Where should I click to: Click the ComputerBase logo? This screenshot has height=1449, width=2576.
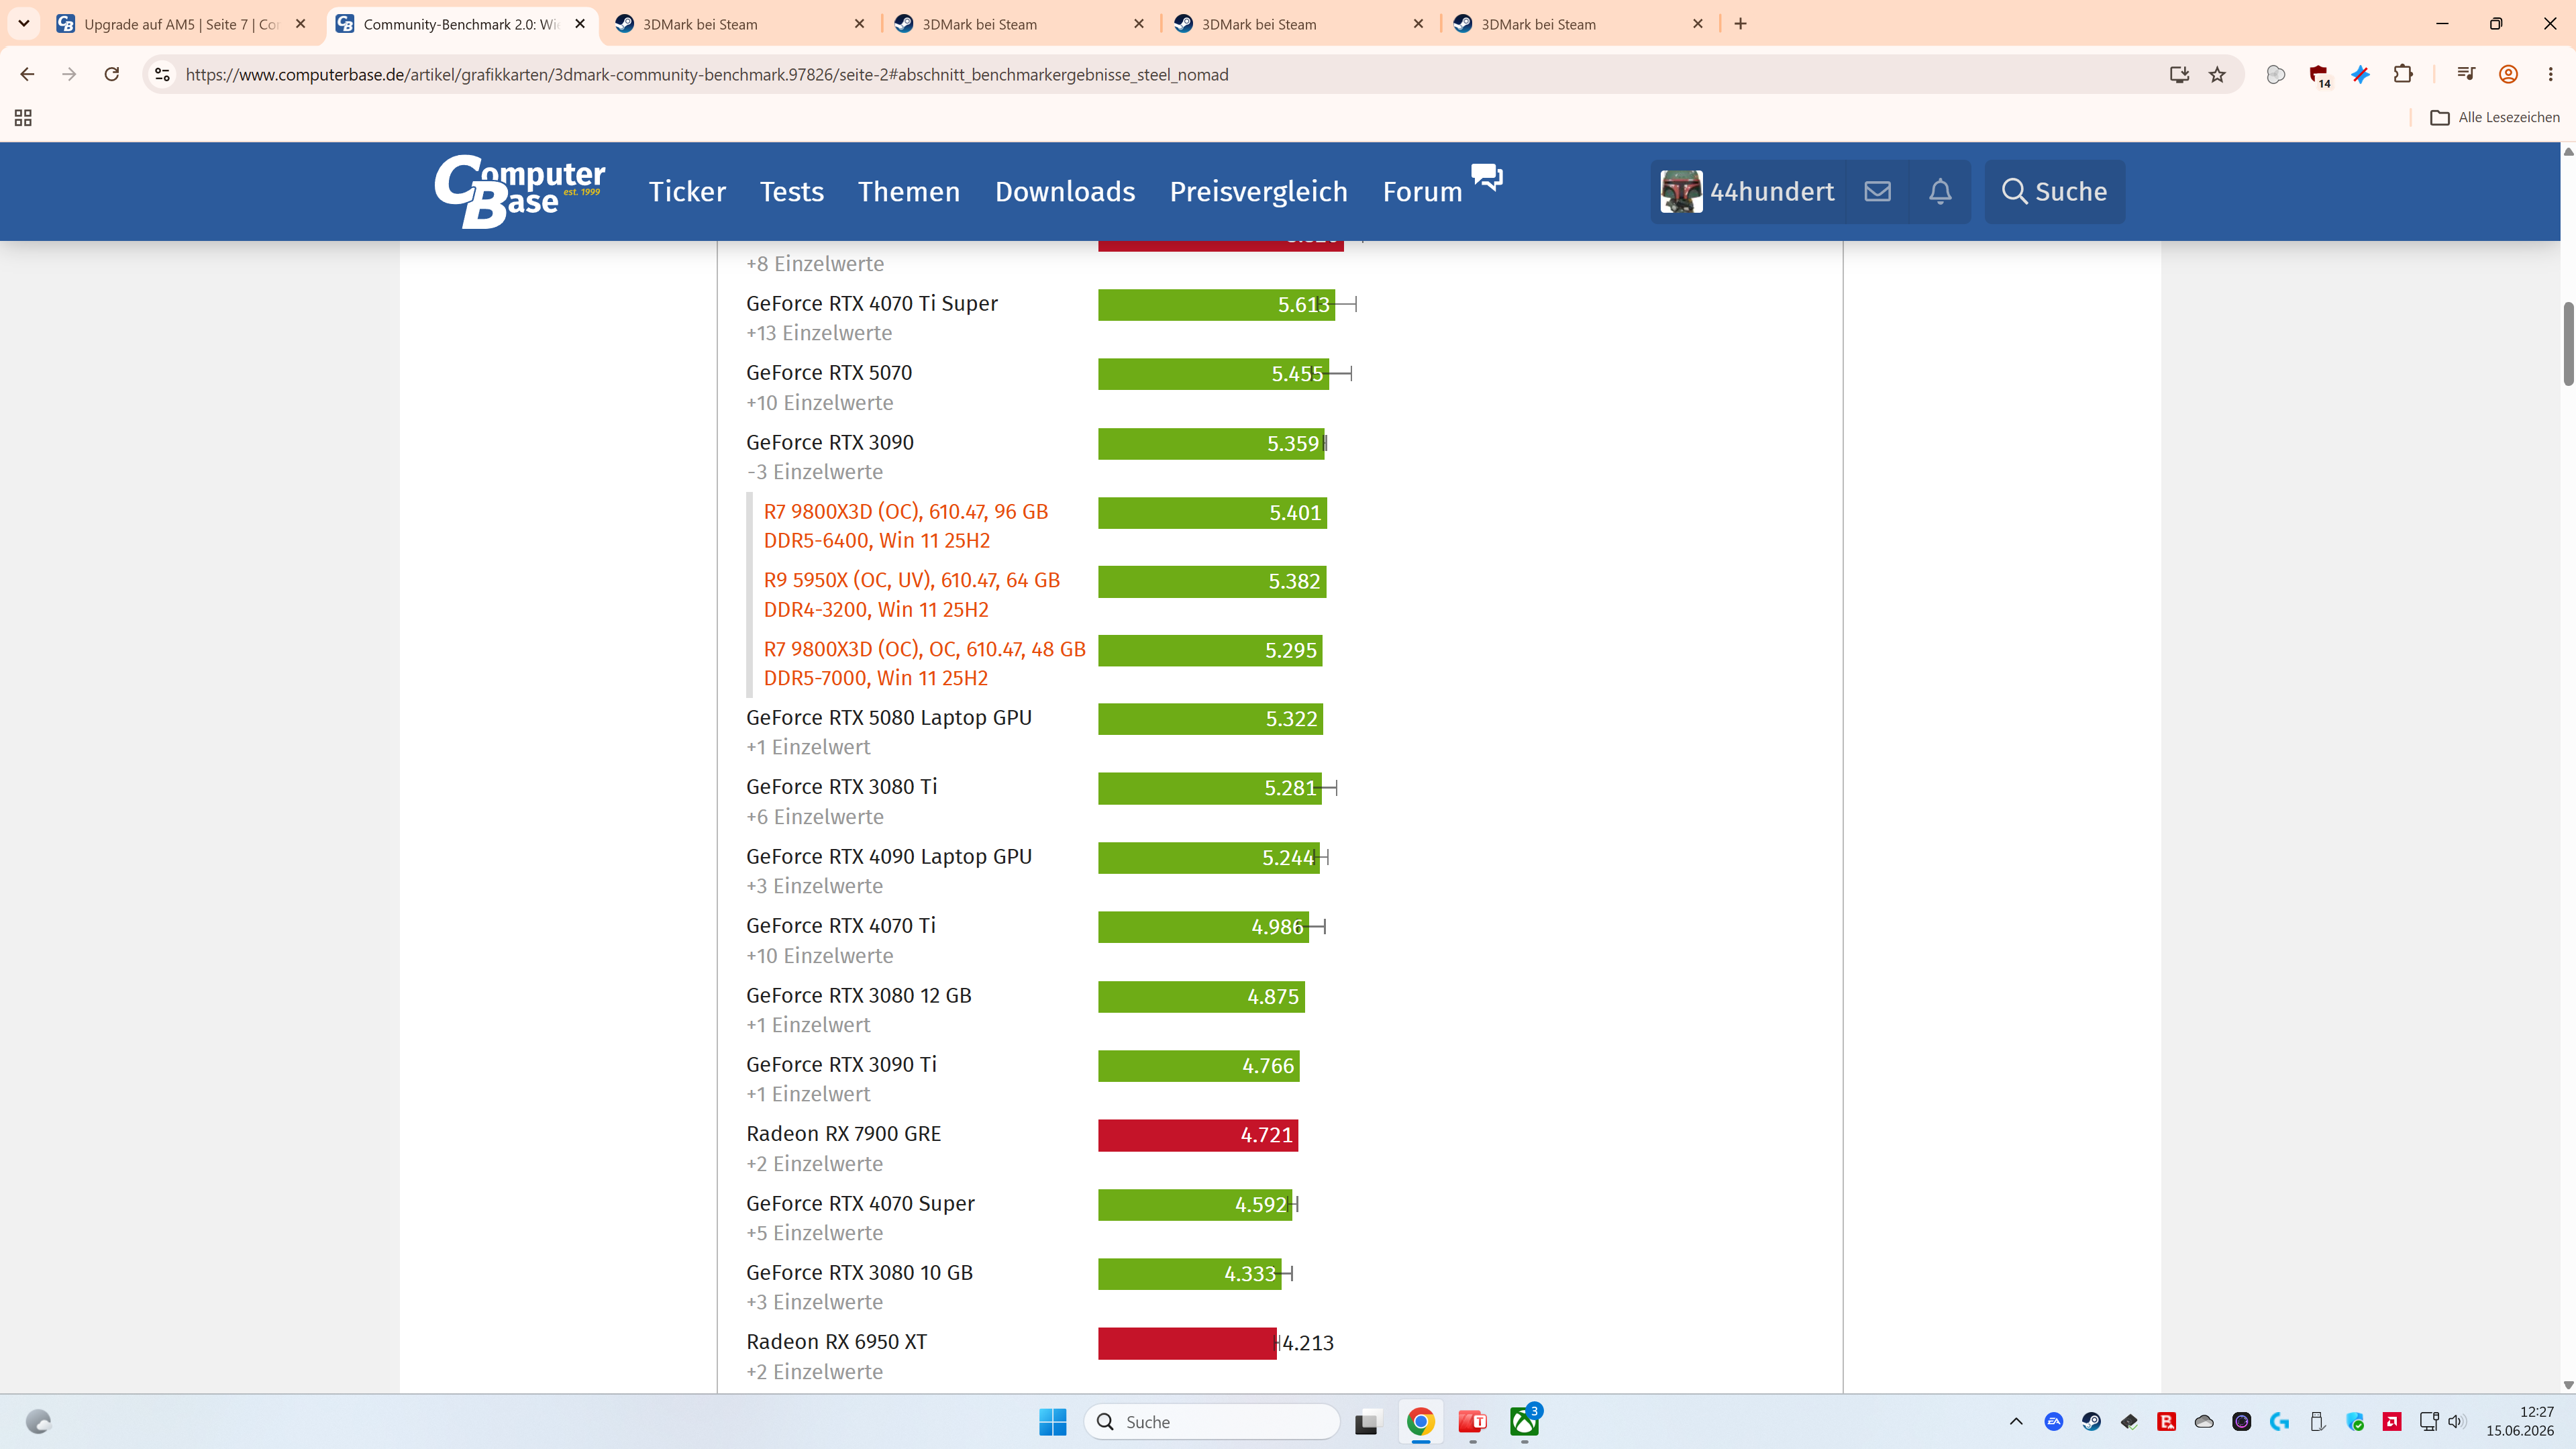[x=519, y=191]
